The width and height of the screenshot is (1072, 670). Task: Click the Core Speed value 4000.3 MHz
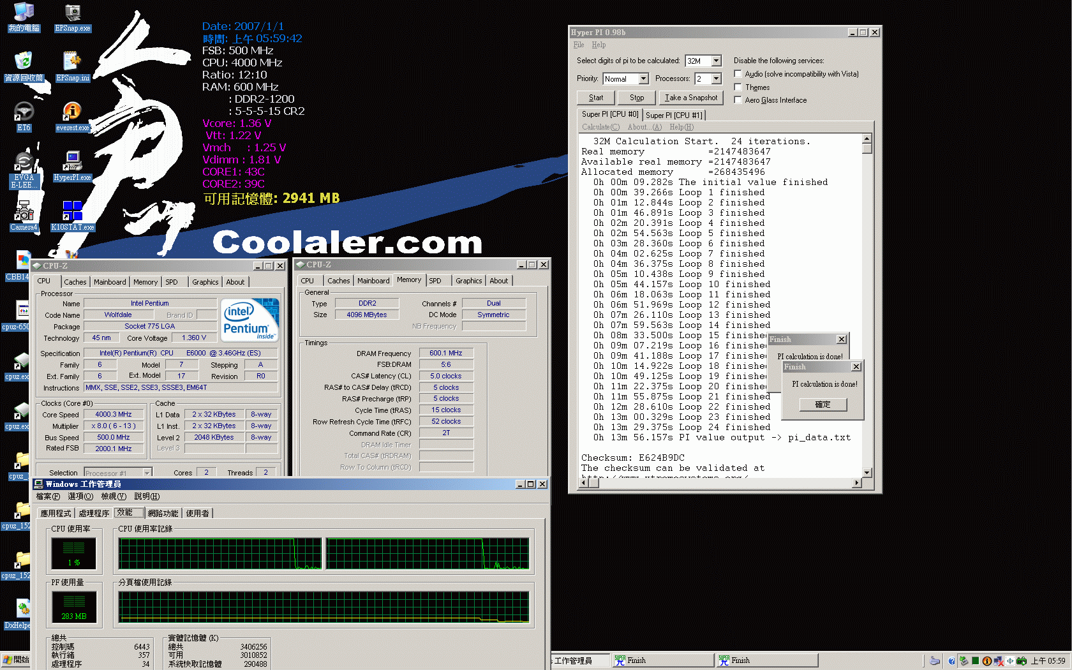[x=114, y=414]
